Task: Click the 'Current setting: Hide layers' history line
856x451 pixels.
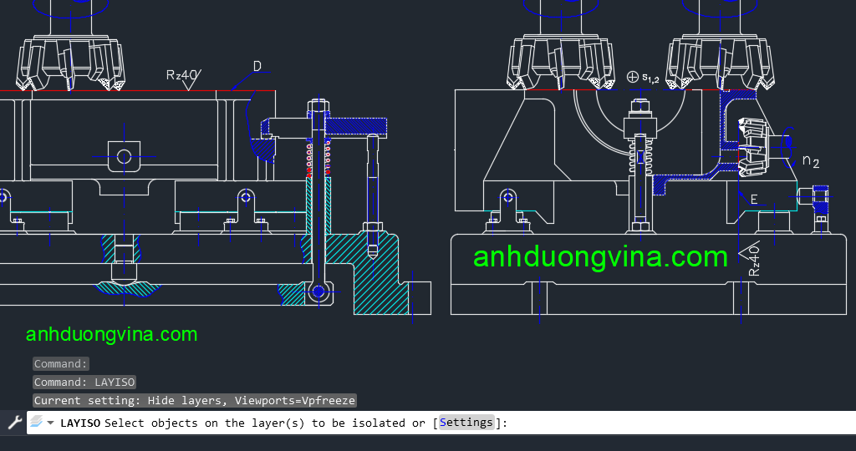Action: (x=194, y=400)
